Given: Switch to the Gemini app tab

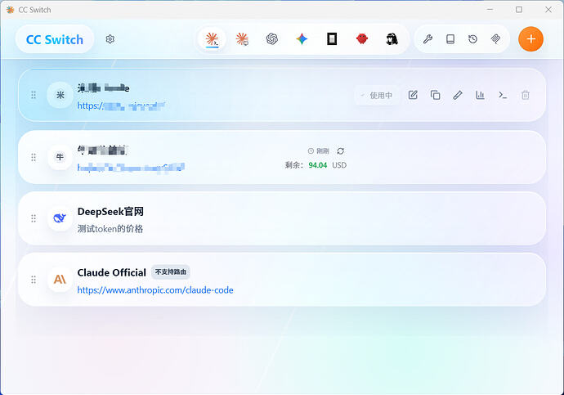Looking at the screenshot, I should 302,39.
